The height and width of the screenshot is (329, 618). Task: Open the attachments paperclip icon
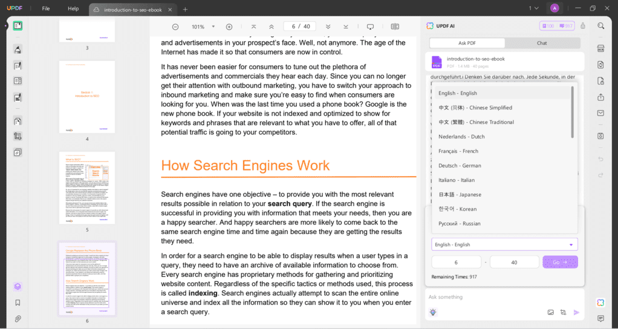point(18,319)
